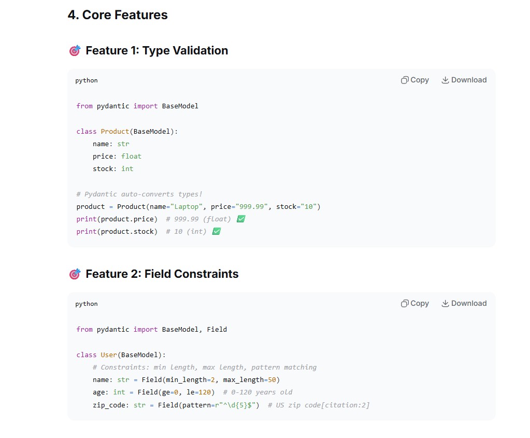The height and width of the screenshot is (438, 530).
Task: Click the 'class User(BaseModel):' code line
Action: (121, 355)
